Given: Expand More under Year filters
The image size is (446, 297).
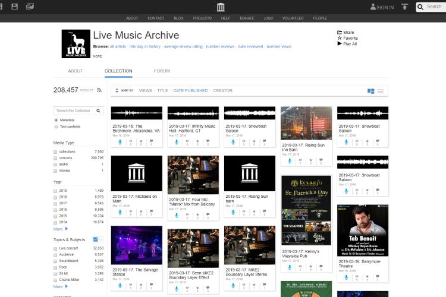Looking at the screenshot, I should [60, 229].
